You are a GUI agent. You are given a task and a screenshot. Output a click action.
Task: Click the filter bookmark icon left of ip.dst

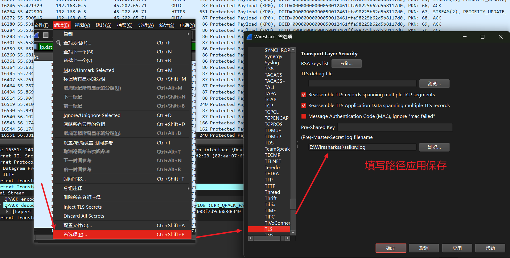[36, 47]
